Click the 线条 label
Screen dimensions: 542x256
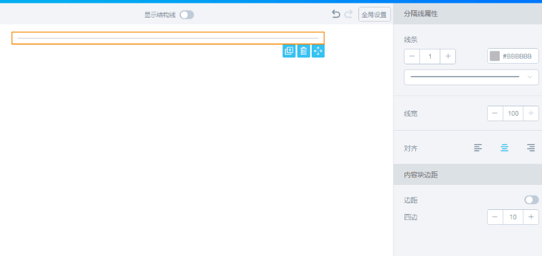pyautogui.click(x=411, y=39)
